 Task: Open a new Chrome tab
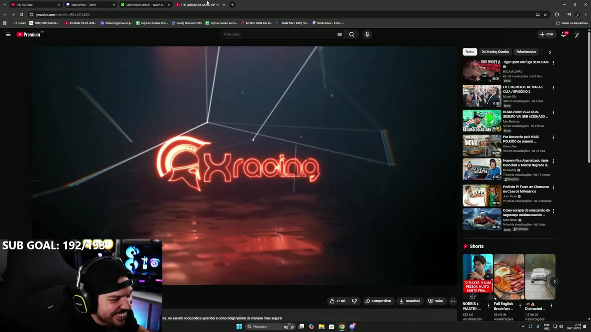232,5
